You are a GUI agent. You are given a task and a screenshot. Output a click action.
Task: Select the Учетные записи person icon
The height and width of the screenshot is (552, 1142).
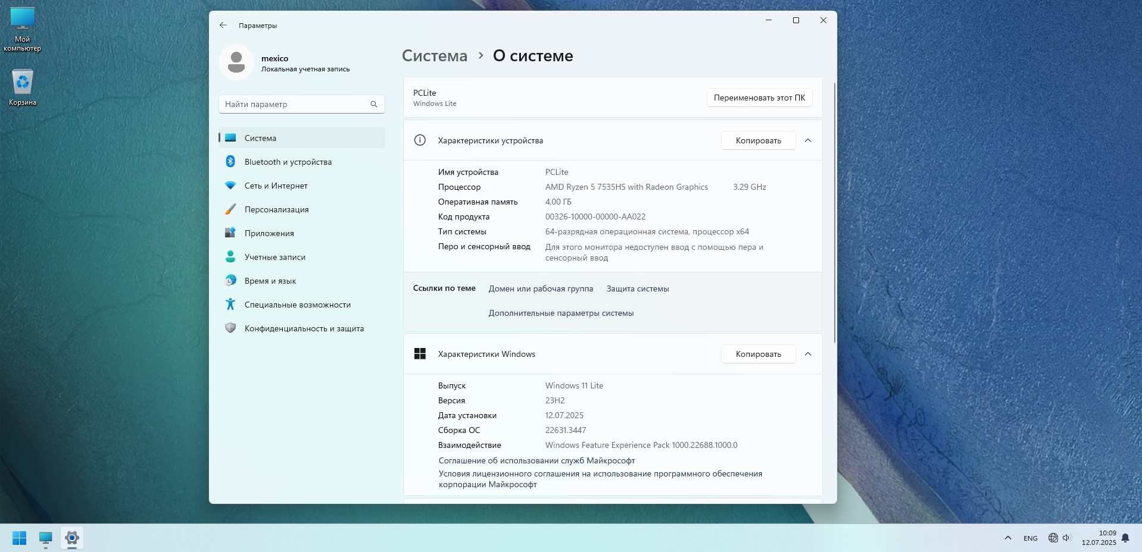tap(230, 257)
